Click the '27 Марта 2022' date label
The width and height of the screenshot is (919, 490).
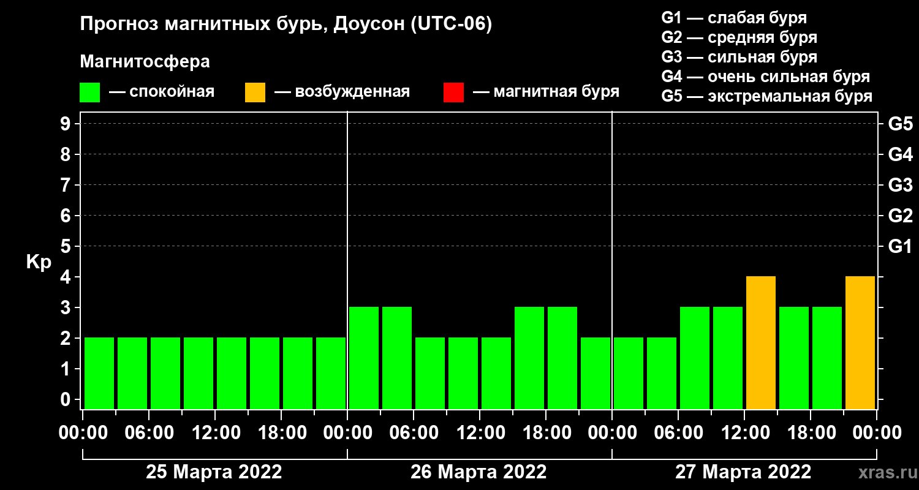point(743,472)
